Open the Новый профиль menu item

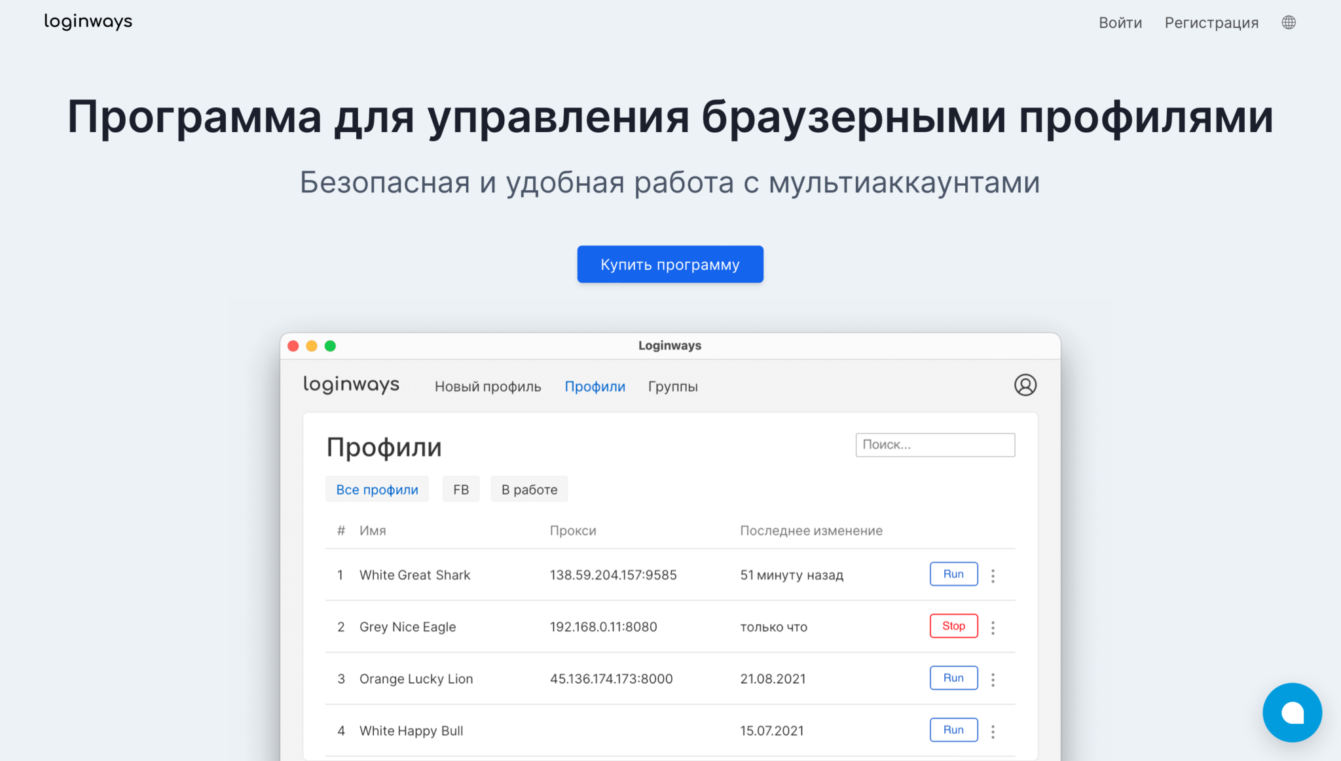[488, 387]
